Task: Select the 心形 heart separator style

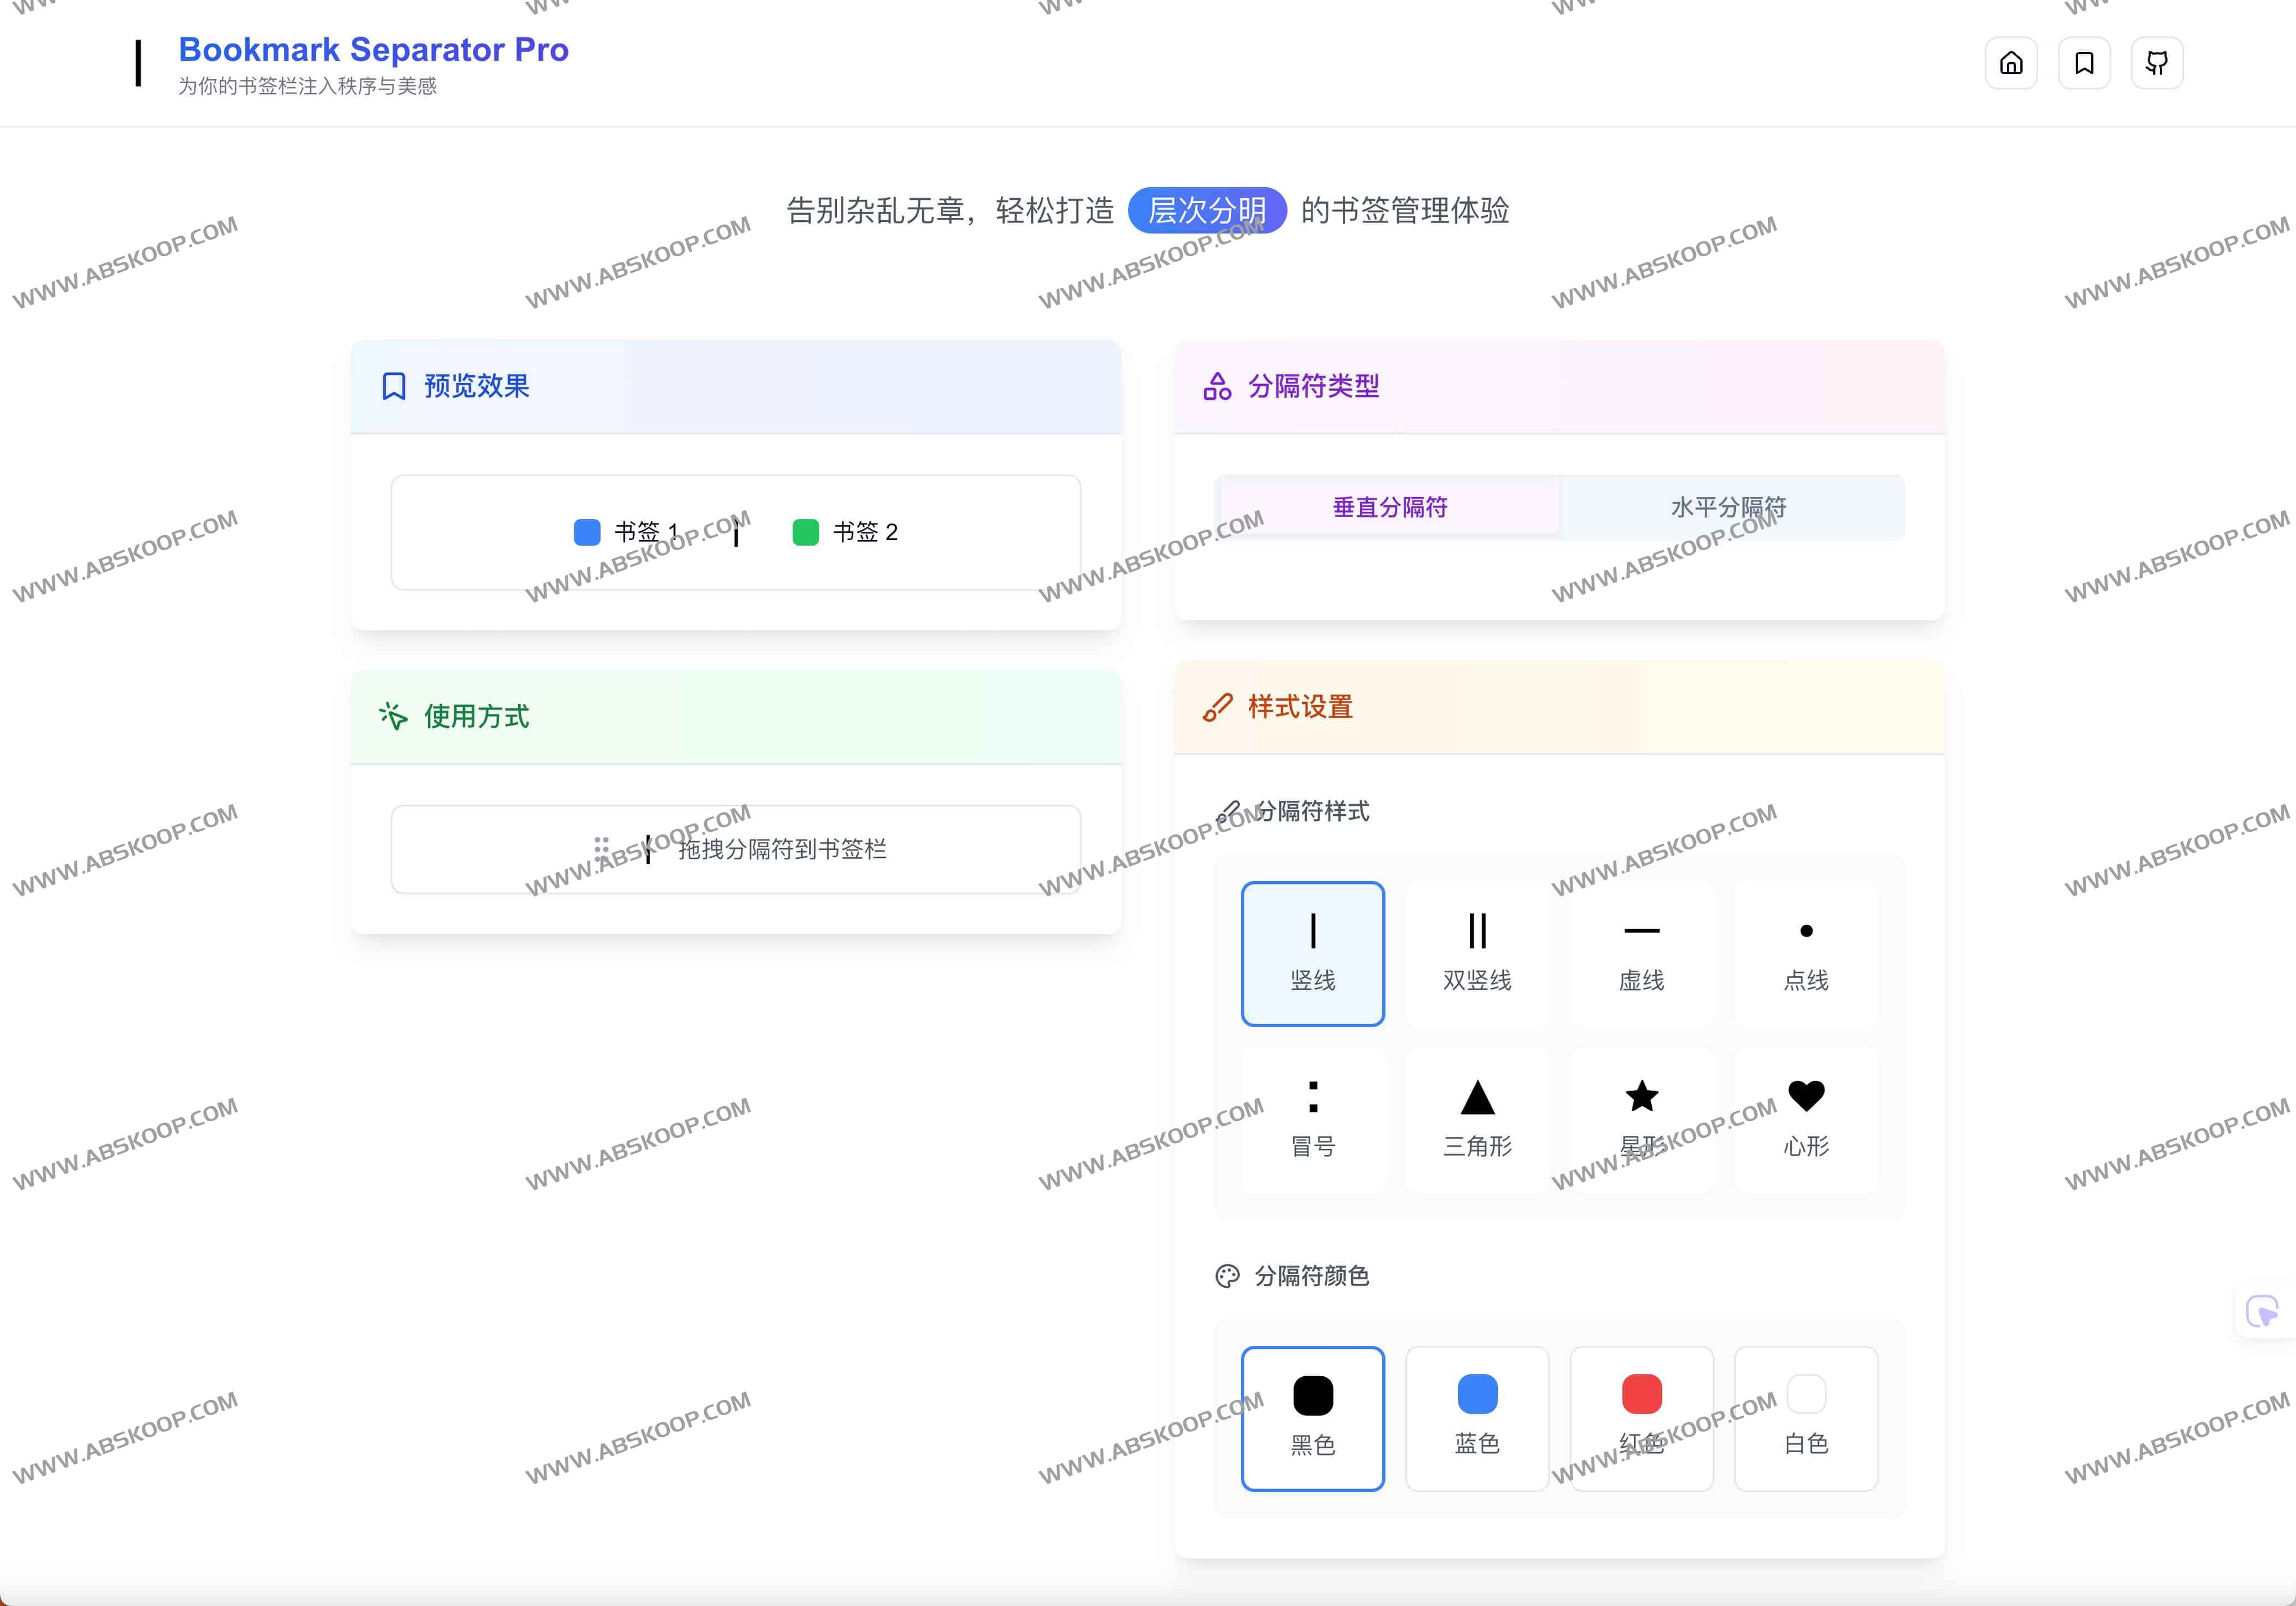Action: point(1806,1118)
